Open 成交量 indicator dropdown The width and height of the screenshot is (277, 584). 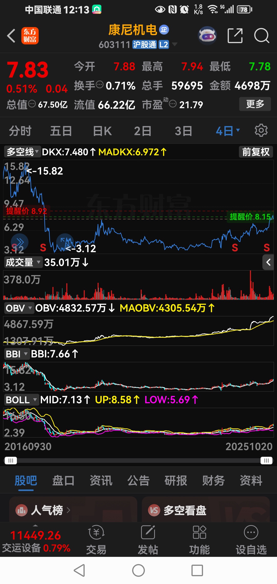(x=23, y=262)
